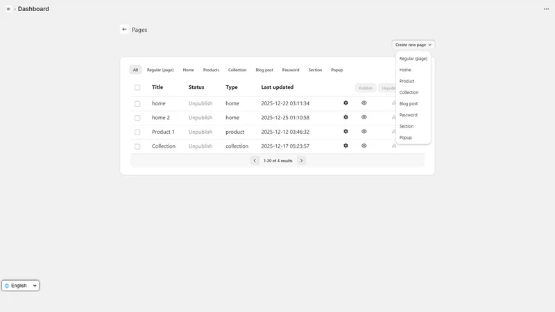Click the Dashboard breadcrumb title
The height and width of the screenshot is (312, 555).
point(33,9)
